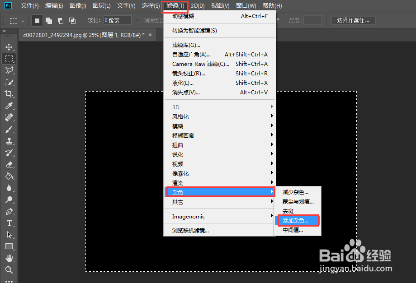Image resolution: width=416 pixels, height=283 pixels.
Task: Open the 文件(F) menu
Action: [30, 5]
